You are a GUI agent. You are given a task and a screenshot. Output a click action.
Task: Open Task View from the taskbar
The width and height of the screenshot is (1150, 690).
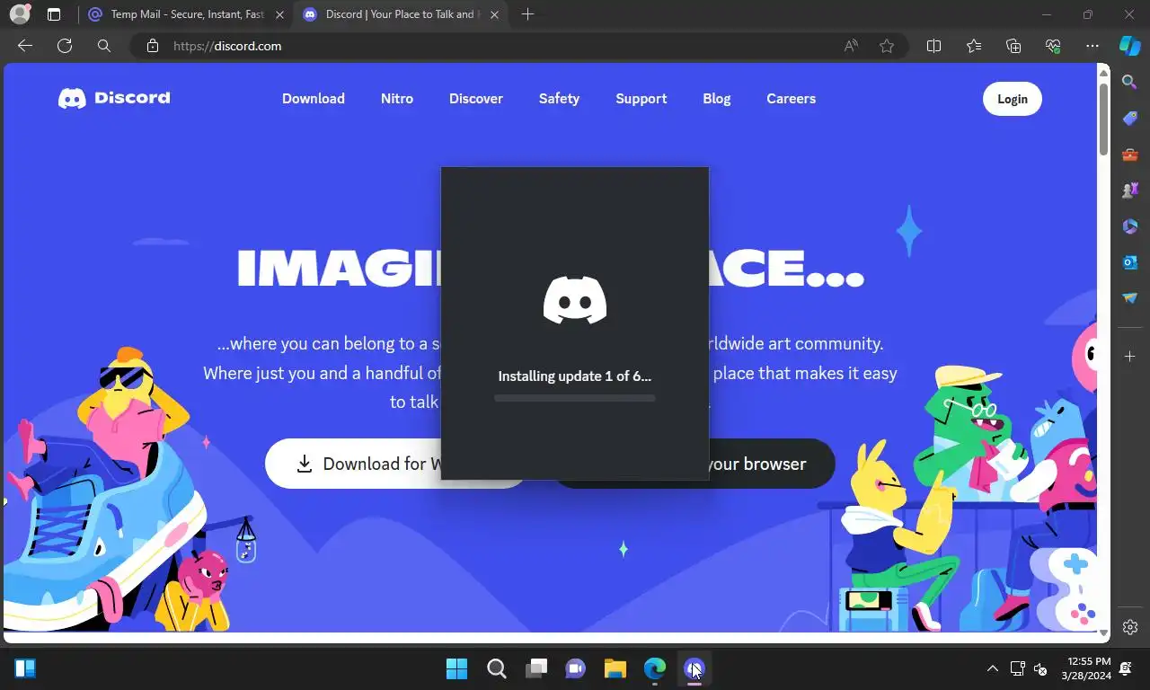click(536, 668)
